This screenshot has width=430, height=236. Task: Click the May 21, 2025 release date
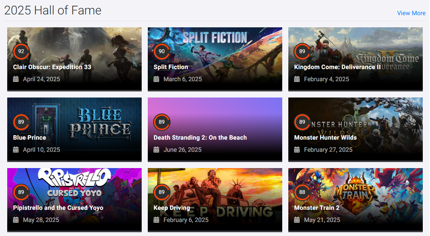pyautogui.click(x=322, y=220)
